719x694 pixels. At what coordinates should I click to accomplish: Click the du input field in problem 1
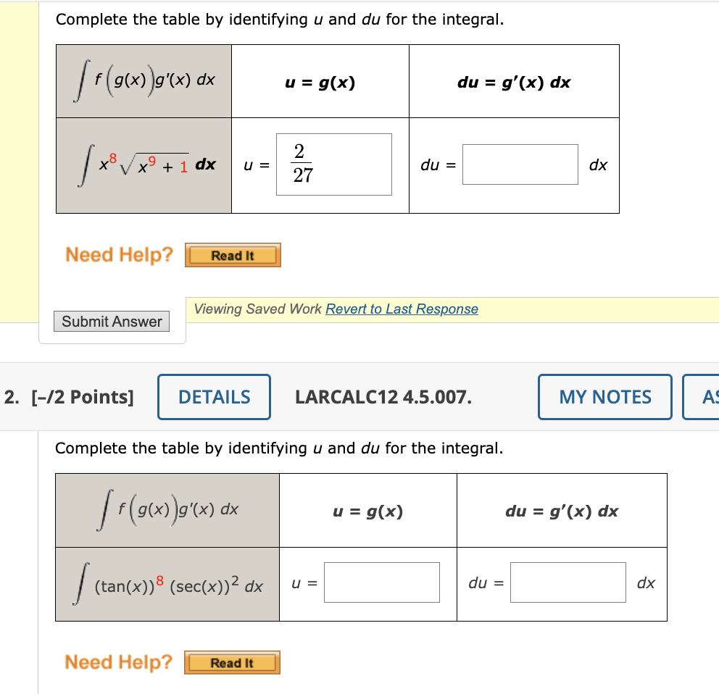pos(520,164)
